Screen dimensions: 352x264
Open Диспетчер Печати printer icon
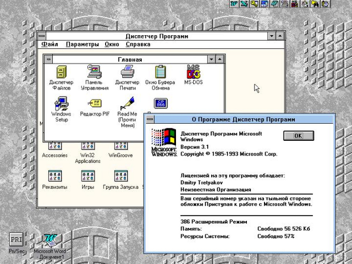(x=127, y=72)
